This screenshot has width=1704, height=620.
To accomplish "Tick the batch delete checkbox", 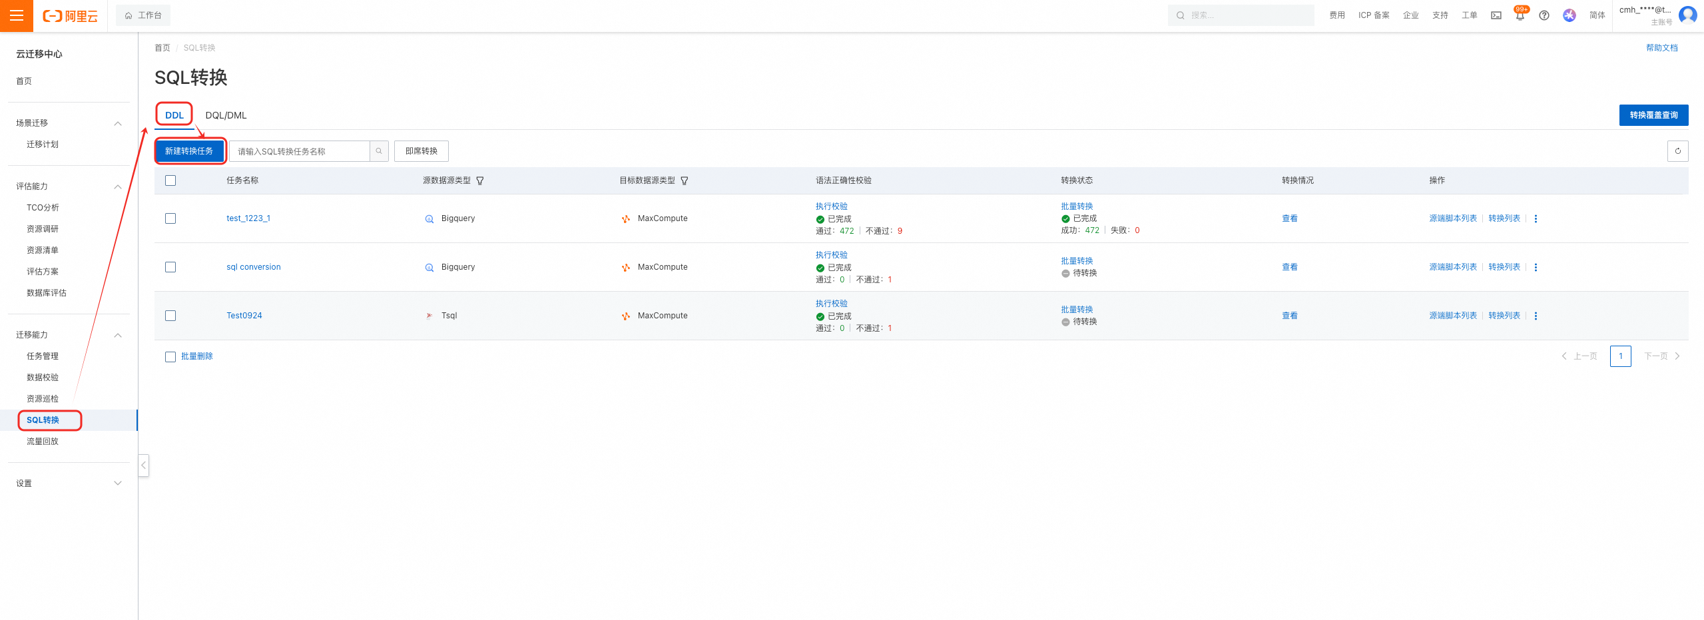I will point(170,357).
